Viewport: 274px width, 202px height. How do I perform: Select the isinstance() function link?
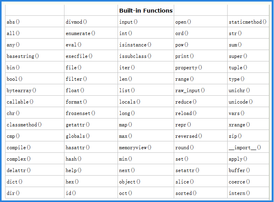click(135, 45)
